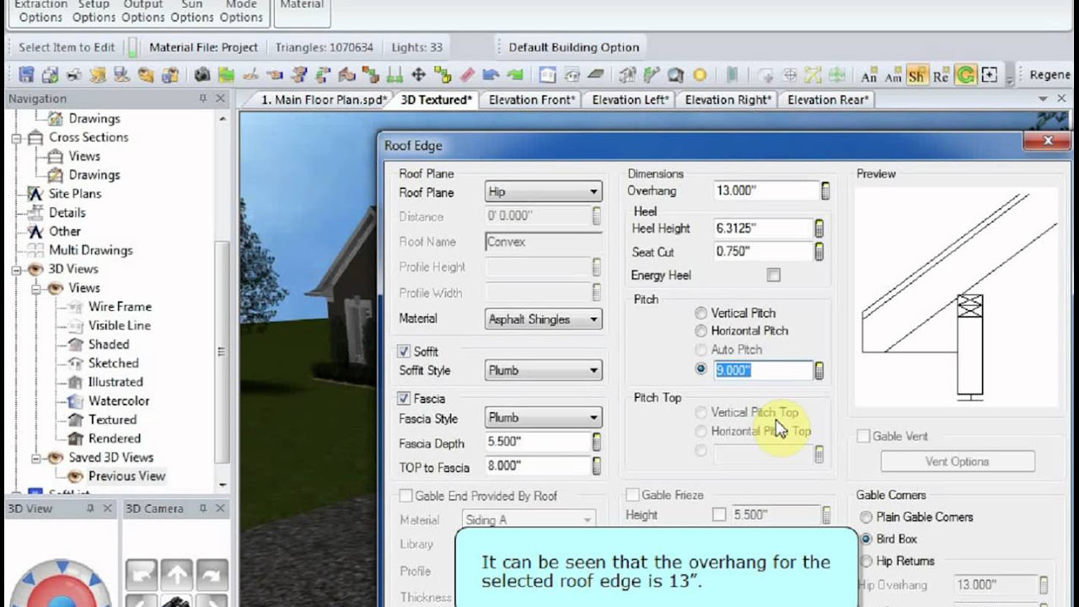
Task: Switch to the 1. Main Floor Plan.spd tab
Action: 324,99
